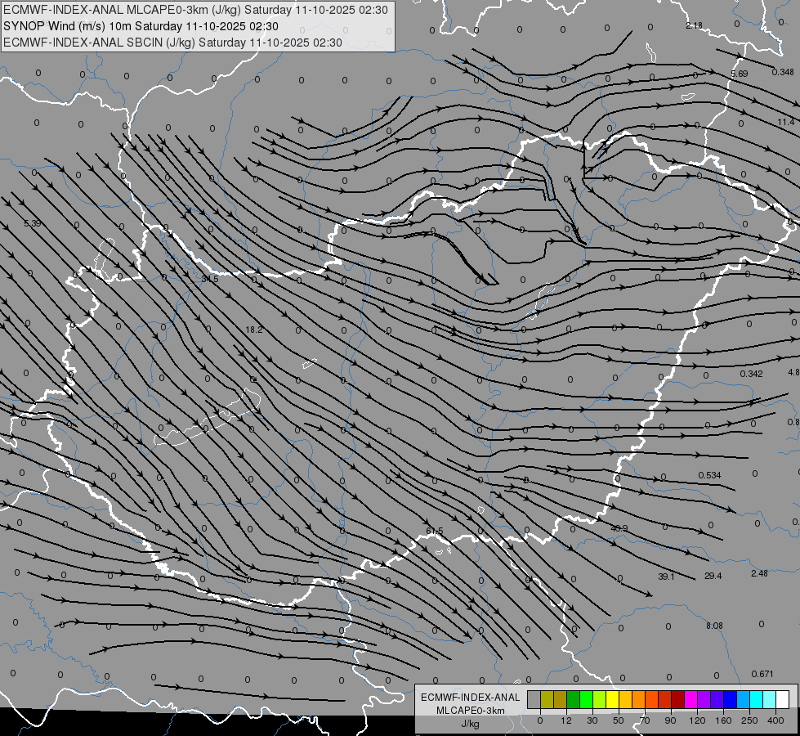Click the legend tick label 0
The height and width of the screenshot is (736, 800).
click(x=540, y=720)
